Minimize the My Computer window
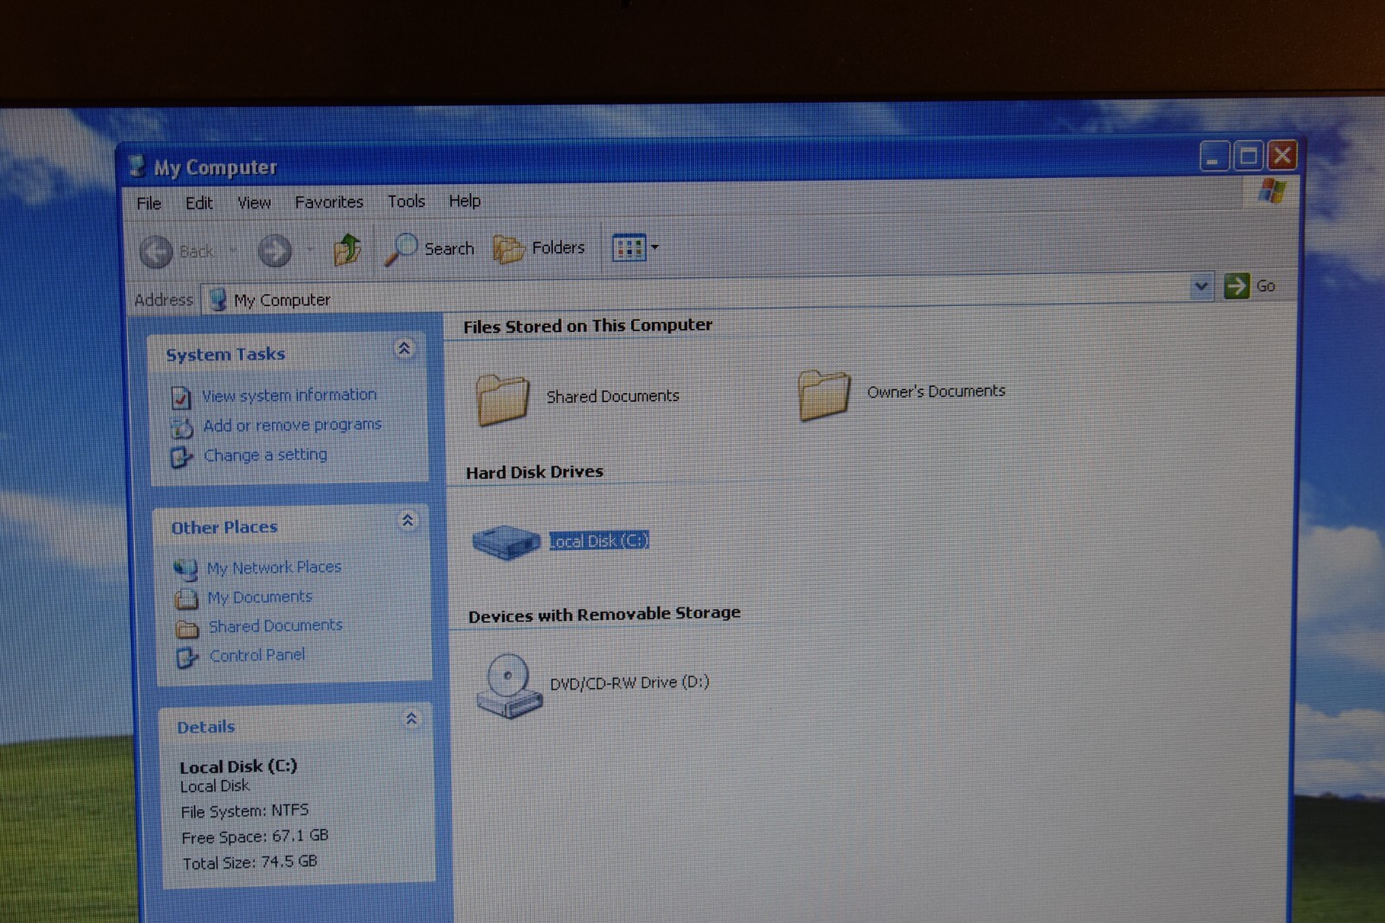The height and width of the screenshot is (923, 1385). 1214,157
